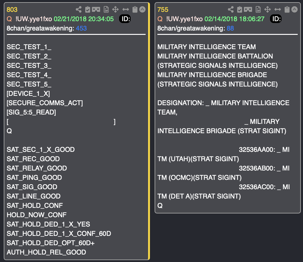The height and width of the screenshot is (262, 303).
Task: Click the 8chan/greatawakening label on post 755
Action: (191, 28)
